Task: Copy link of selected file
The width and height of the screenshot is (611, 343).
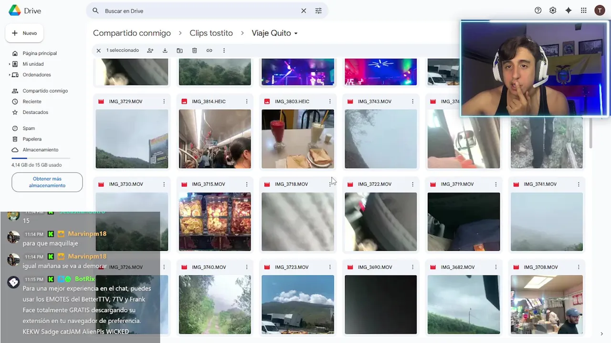Action: 209,50
